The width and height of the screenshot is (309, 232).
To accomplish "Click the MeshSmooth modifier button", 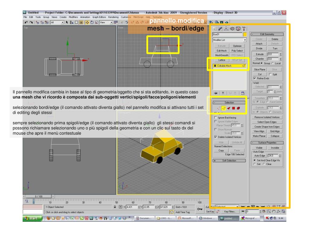I will [x=221, y=55].
